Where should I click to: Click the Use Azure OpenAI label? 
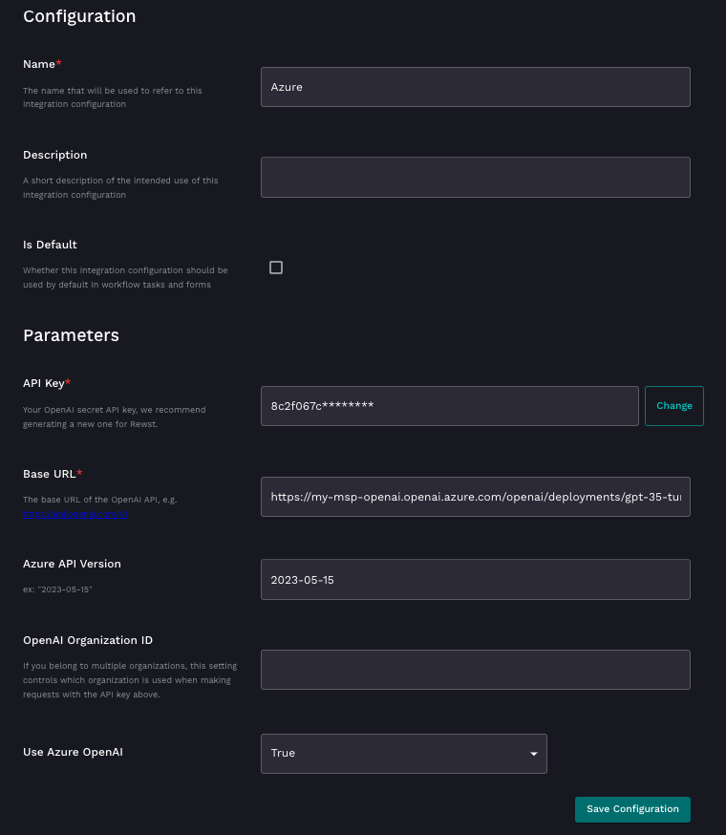pyautogui.click(x=73, y=752)
